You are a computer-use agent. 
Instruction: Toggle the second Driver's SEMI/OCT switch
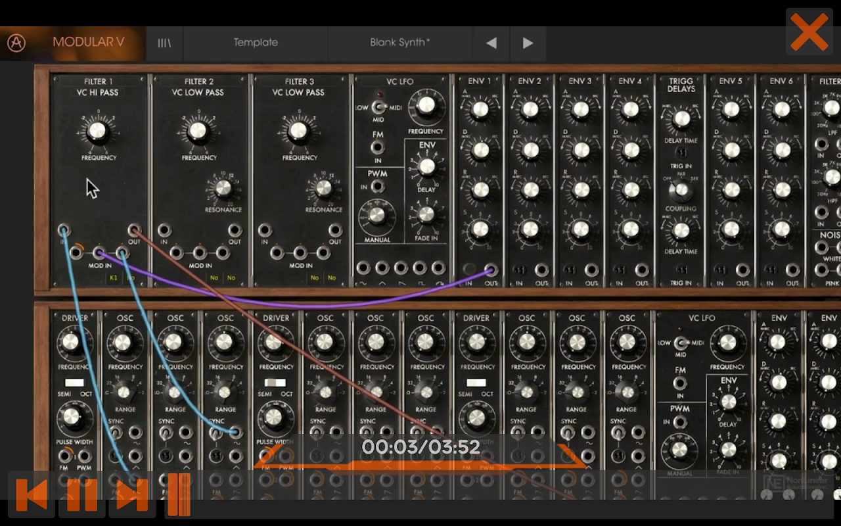[x=275, y=383]
